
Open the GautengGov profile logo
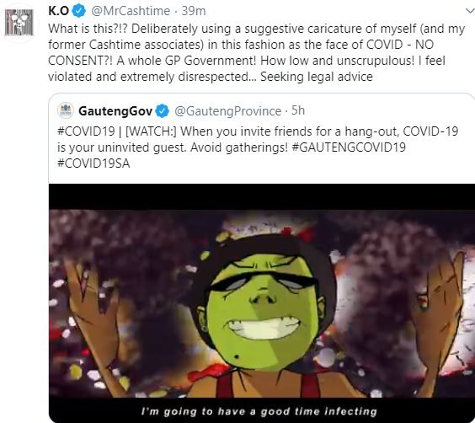(66, 110)
